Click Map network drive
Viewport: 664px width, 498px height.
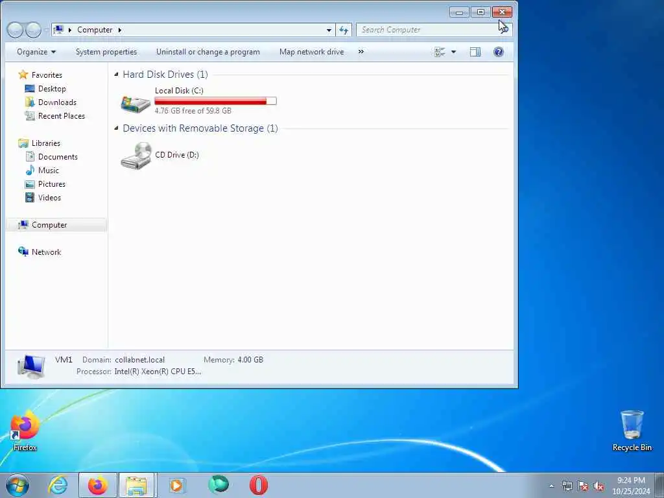tap(311, 52)
